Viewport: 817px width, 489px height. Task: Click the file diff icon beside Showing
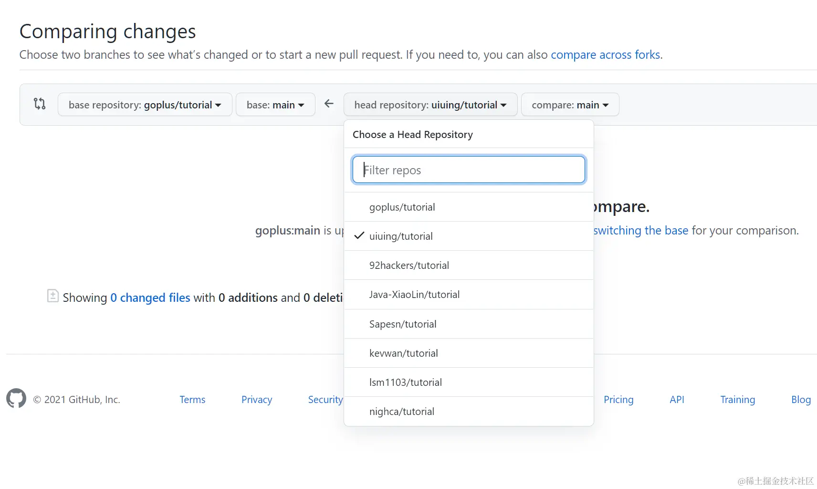53,296
